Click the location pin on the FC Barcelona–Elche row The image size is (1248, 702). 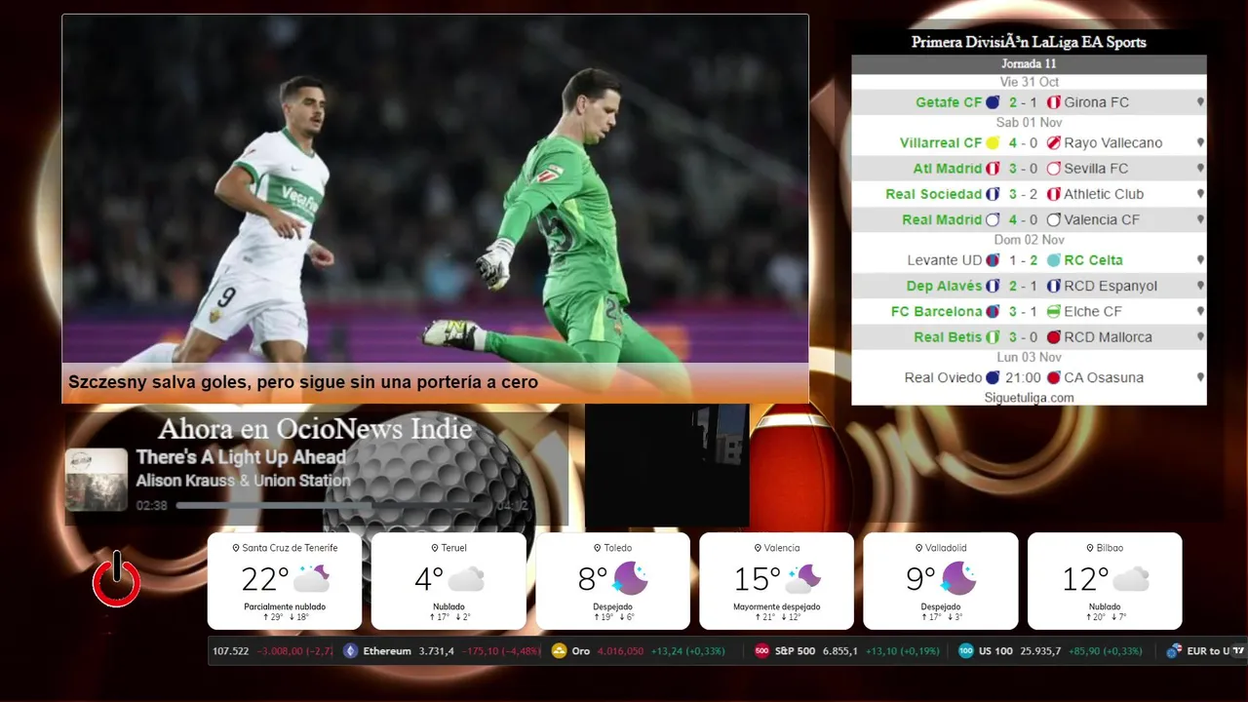coord(1200,312)
